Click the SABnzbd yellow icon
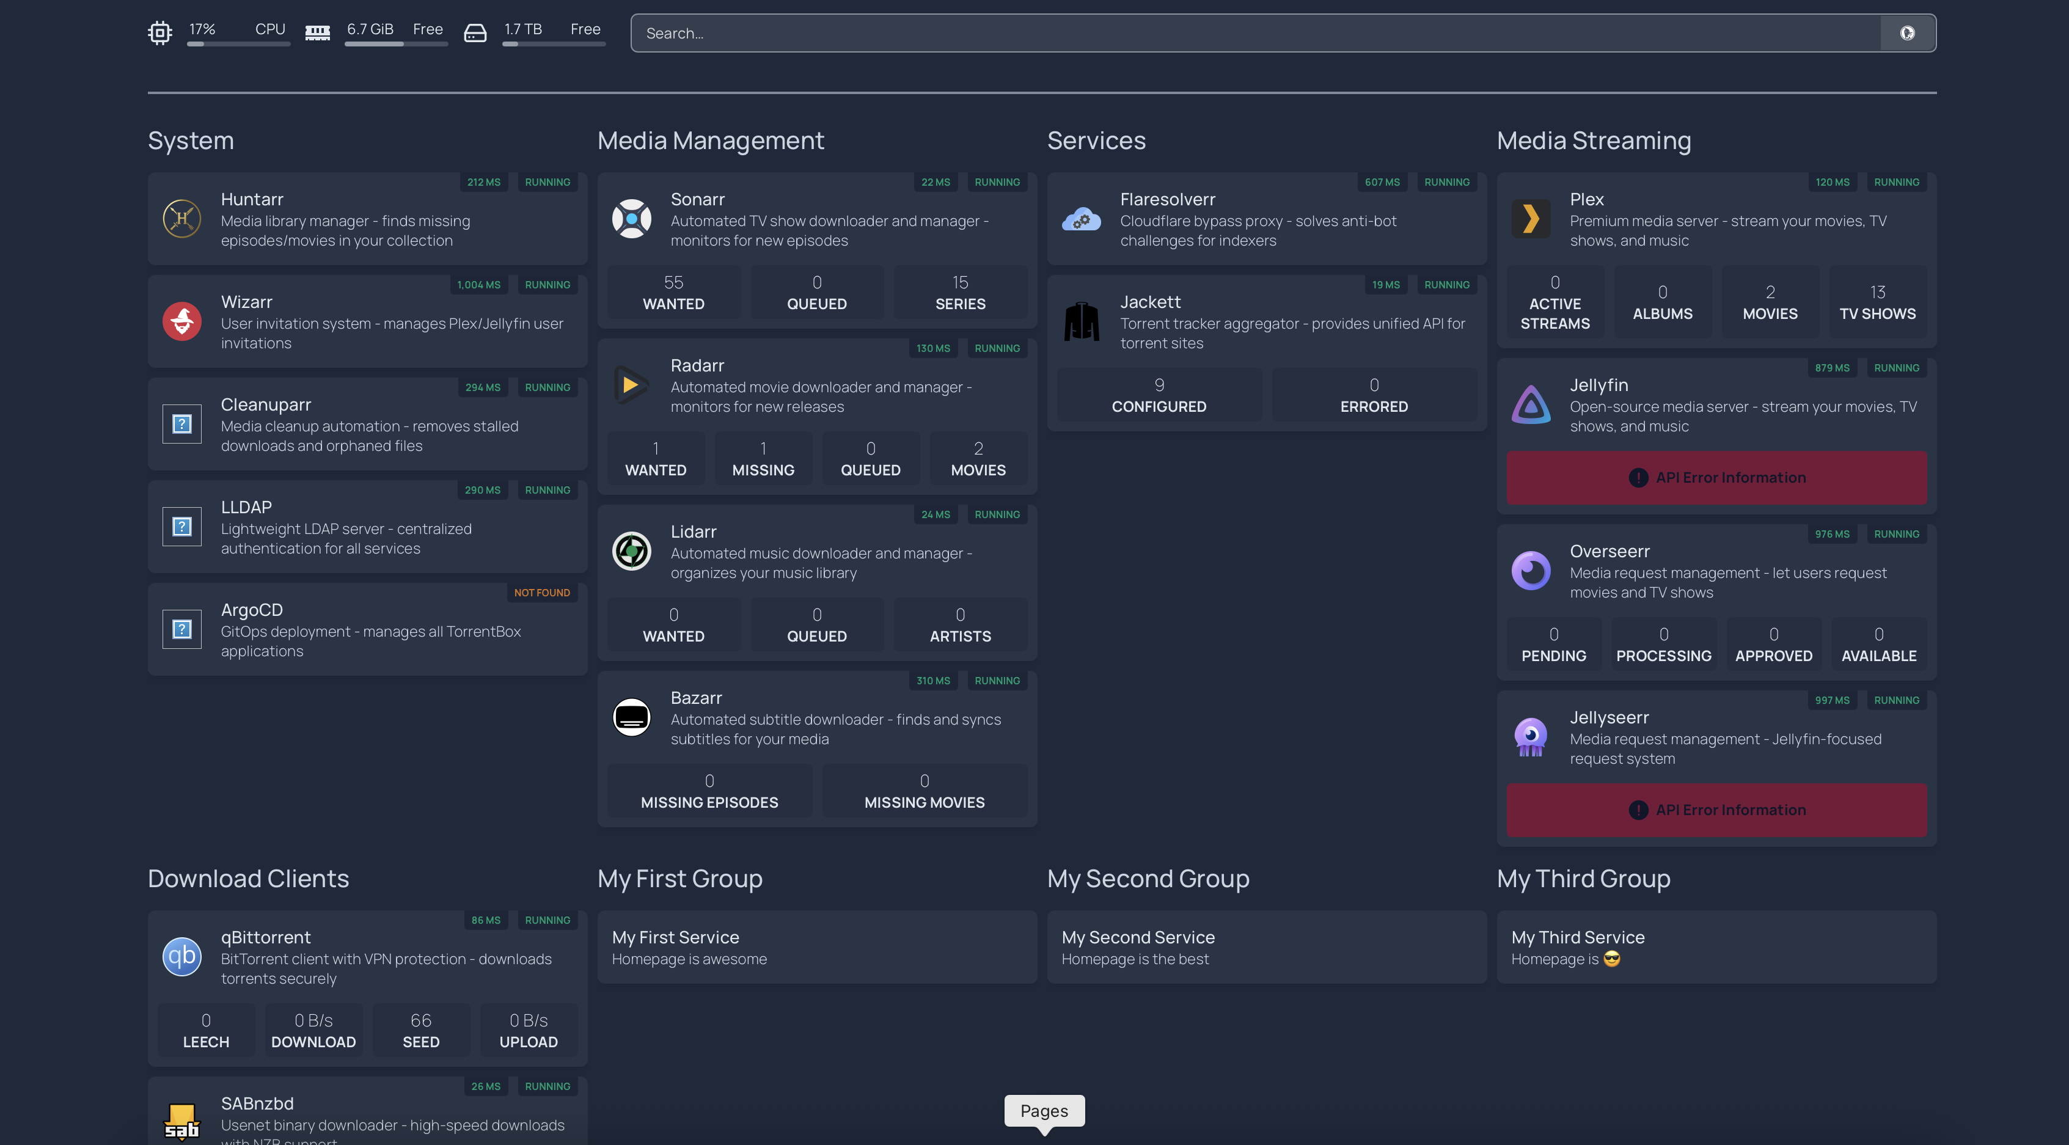2069x1145 pixels. tap(182, 1122)
